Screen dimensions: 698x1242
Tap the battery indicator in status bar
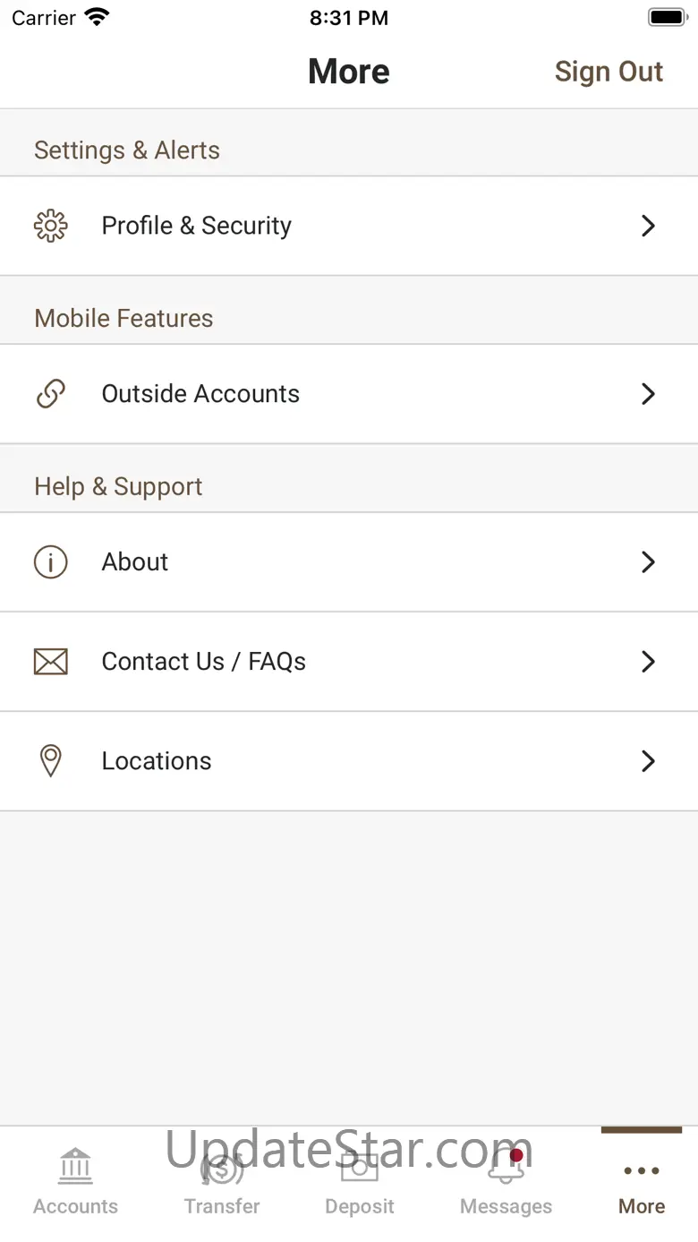(x=667, y=18)
